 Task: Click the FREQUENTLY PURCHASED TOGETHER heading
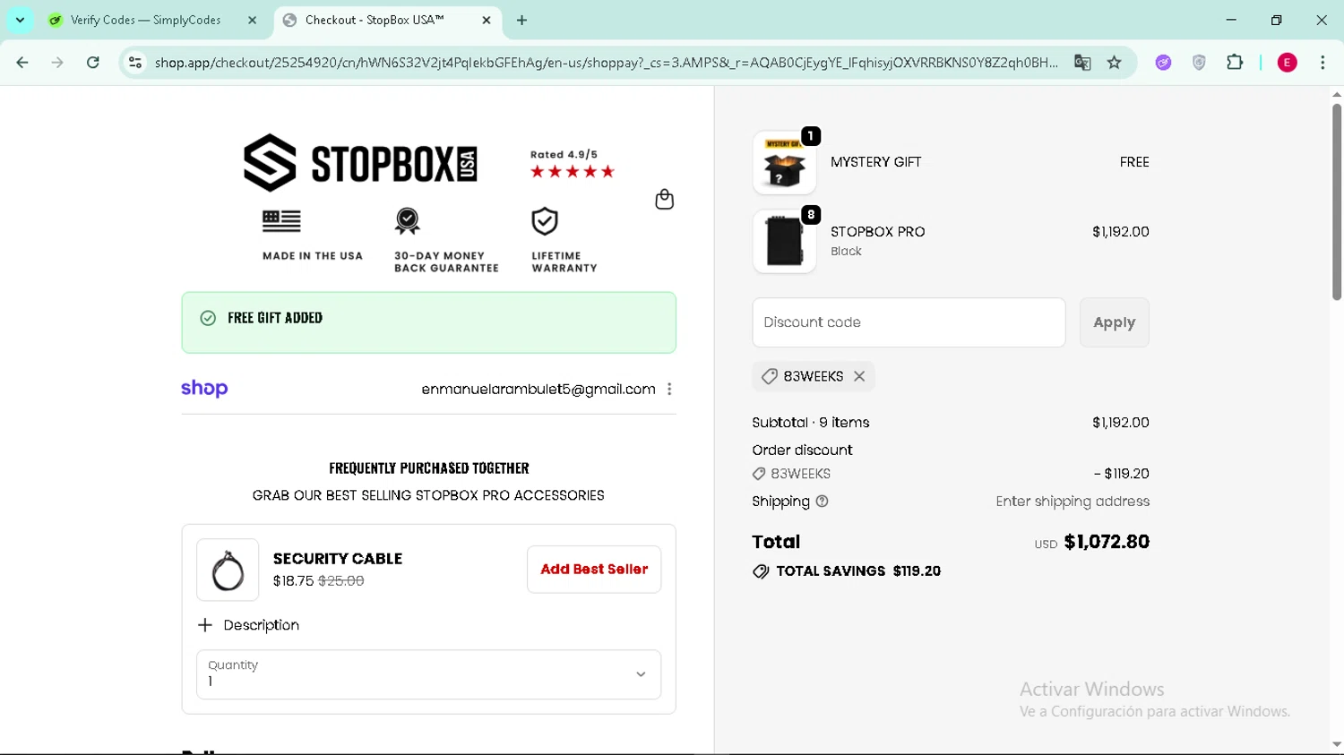[429, 468]
